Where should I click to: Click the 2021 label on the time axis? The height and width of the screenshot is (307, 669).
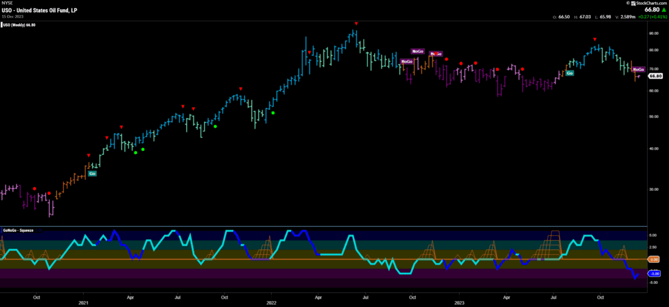83,302
